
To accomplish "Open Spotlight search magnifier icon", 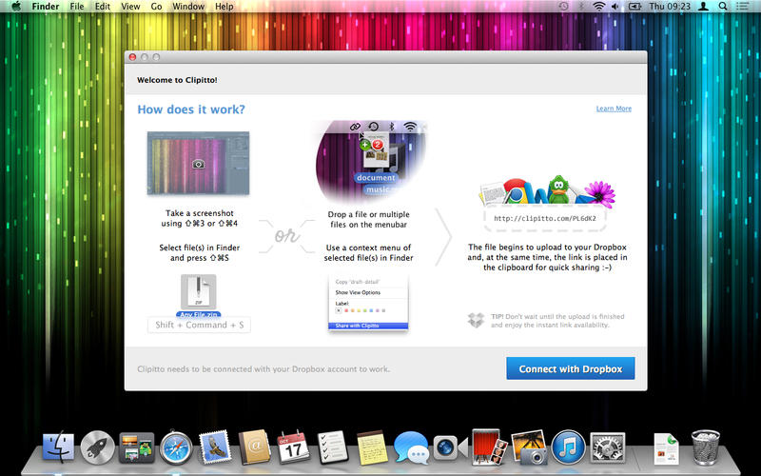I will click(724, 7).
